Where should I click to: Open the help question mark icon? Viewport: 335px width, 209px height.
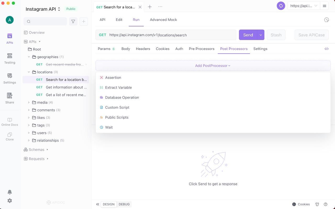(x=326, y=204)
